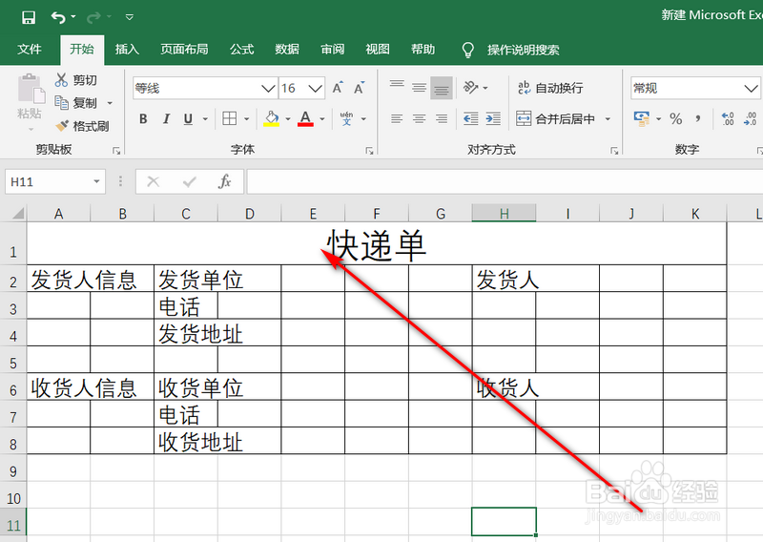Expand the underline style dropdown arrow
The height and width of the screenshot is (542, 763).
[x=205, y=118]
